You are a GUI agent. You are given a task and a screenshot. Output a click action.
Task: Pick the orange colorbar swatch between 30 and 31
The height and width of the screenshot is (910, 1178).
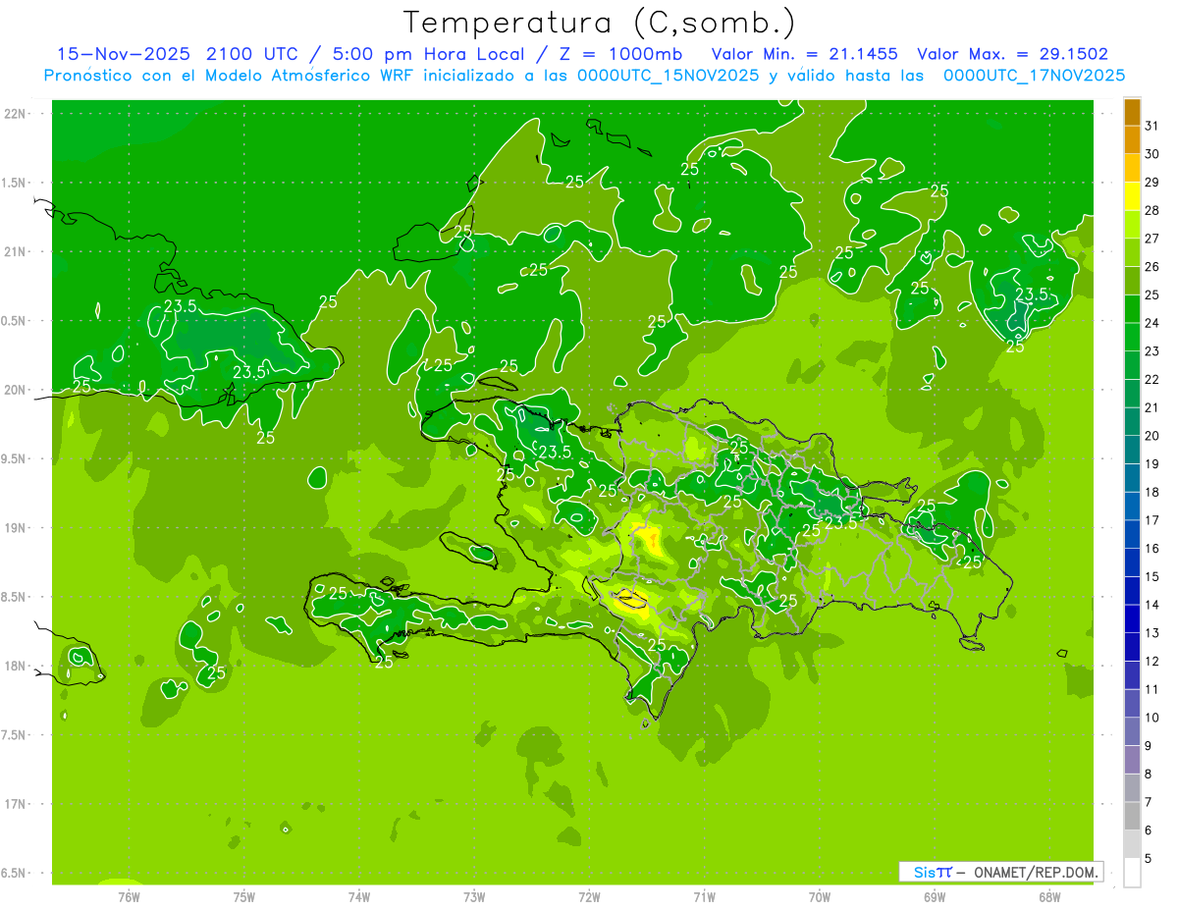[x=1132, y=140]
